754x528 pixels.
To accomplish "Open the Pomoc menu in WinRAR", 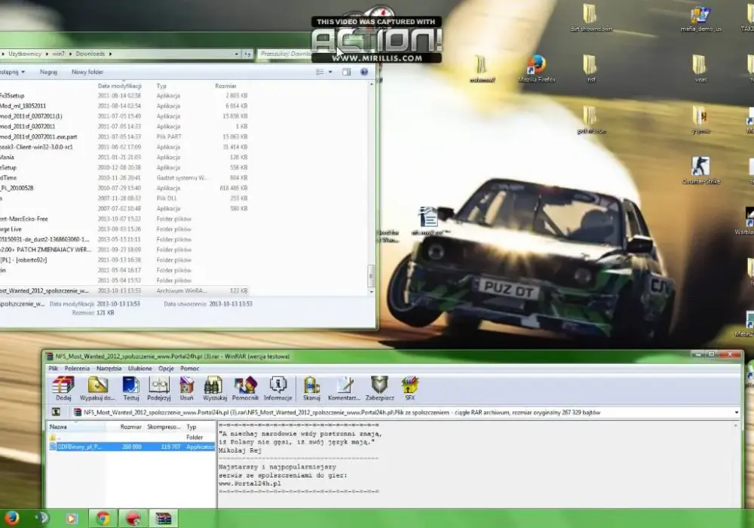I will coord(189,368).
